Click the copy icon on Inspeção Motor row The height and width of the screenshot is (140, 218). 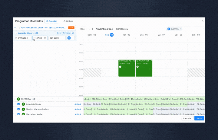[73, 33]
